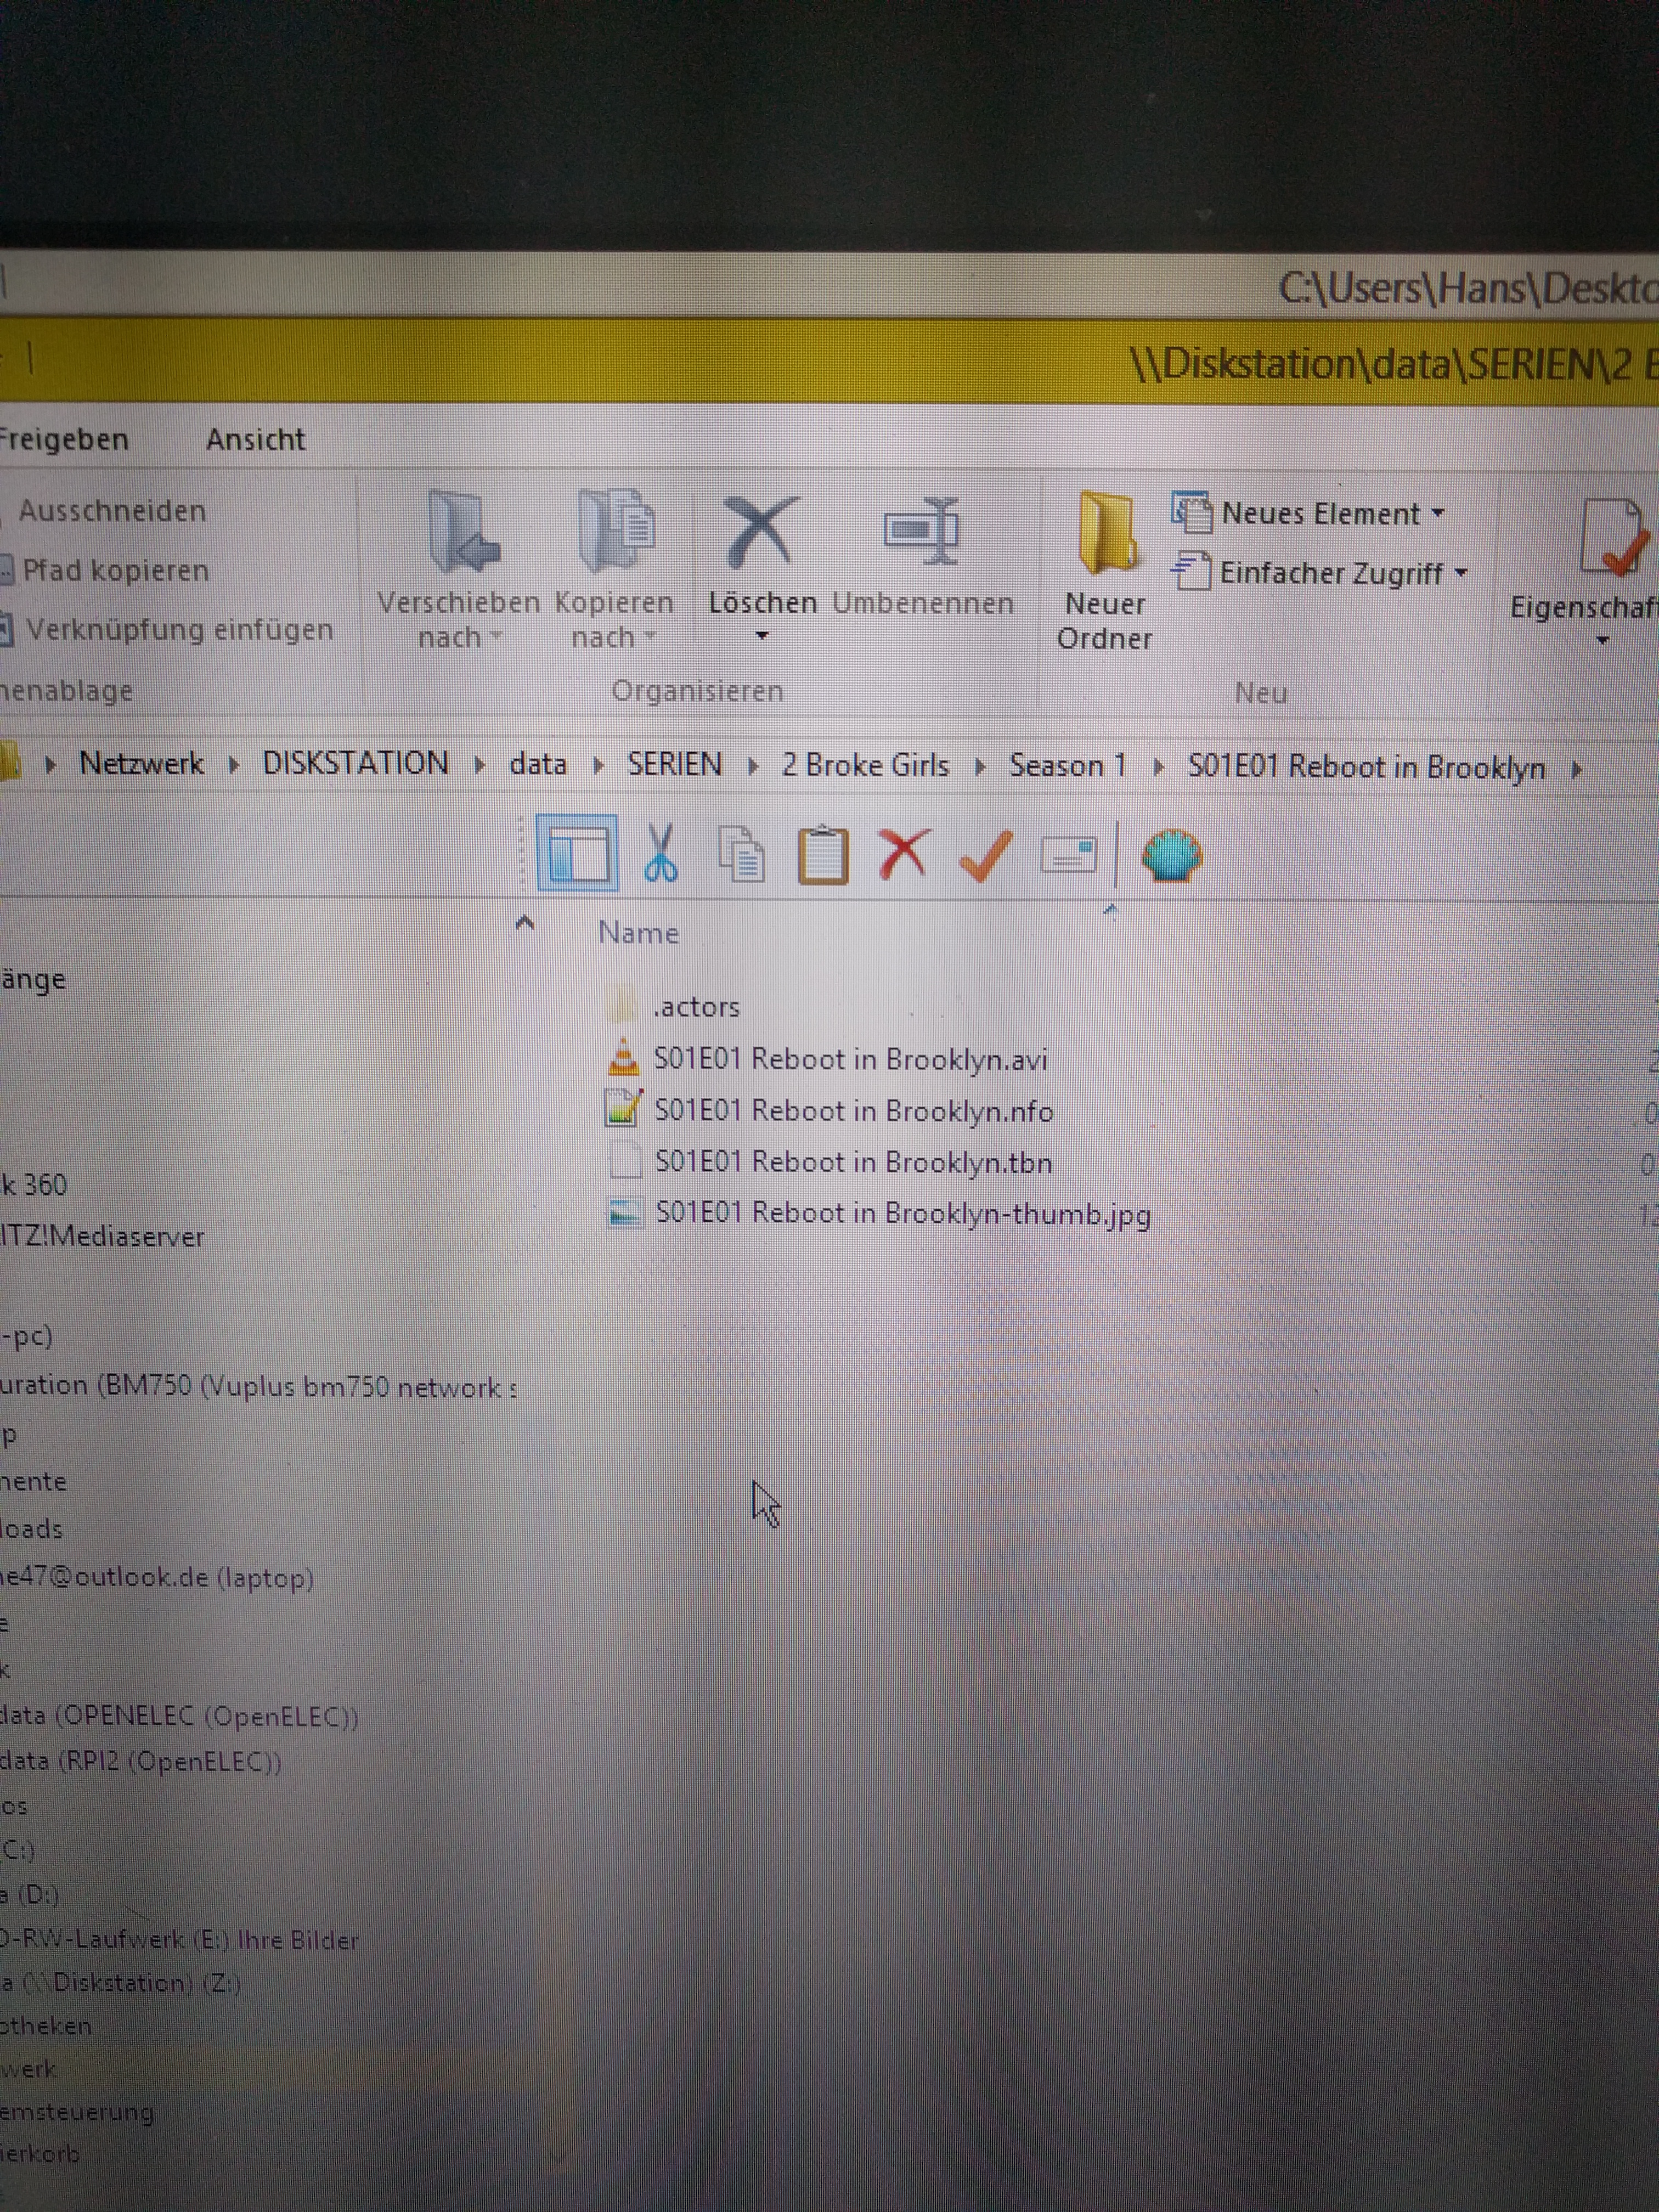
Task: Navigate to Season 1 breadcrumb
Action: tap(1068, 766)
